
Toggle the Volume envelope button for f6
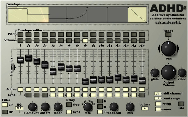coord(69,41)
